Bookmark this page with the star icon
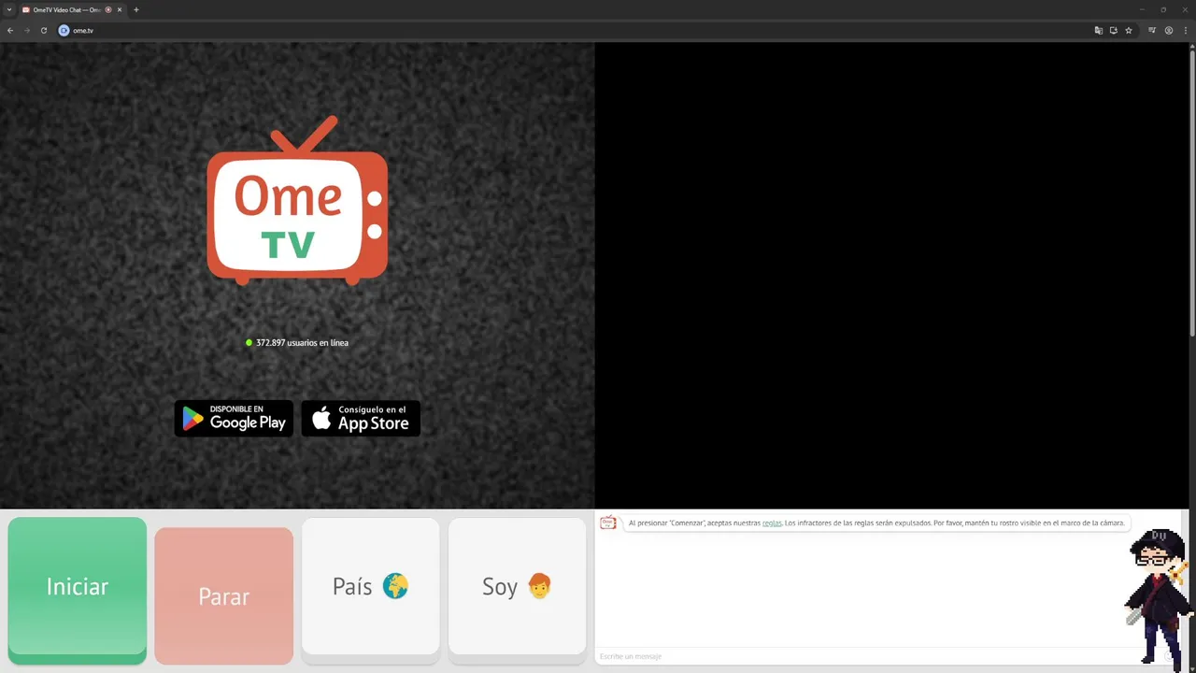This screenshot has height=673, width=1196. [1129, 31]
